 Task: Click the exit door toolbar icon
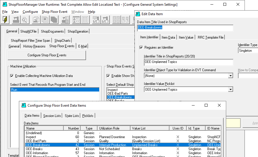pyautogui.click(x=5, y=20)
